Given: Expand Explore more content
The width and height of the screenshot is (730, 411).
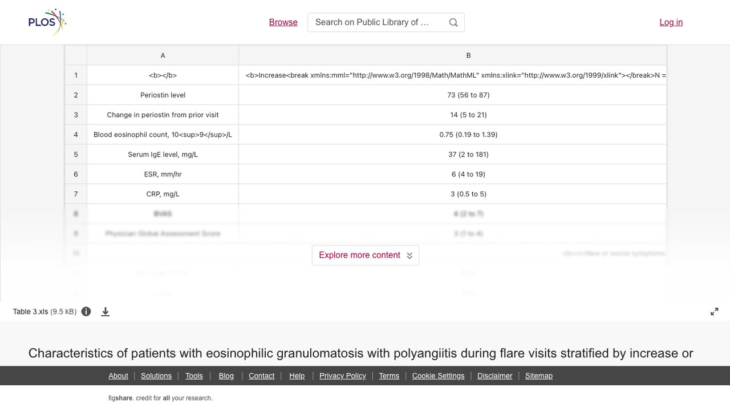Looking at the screenshot, I should click(366, 255).
